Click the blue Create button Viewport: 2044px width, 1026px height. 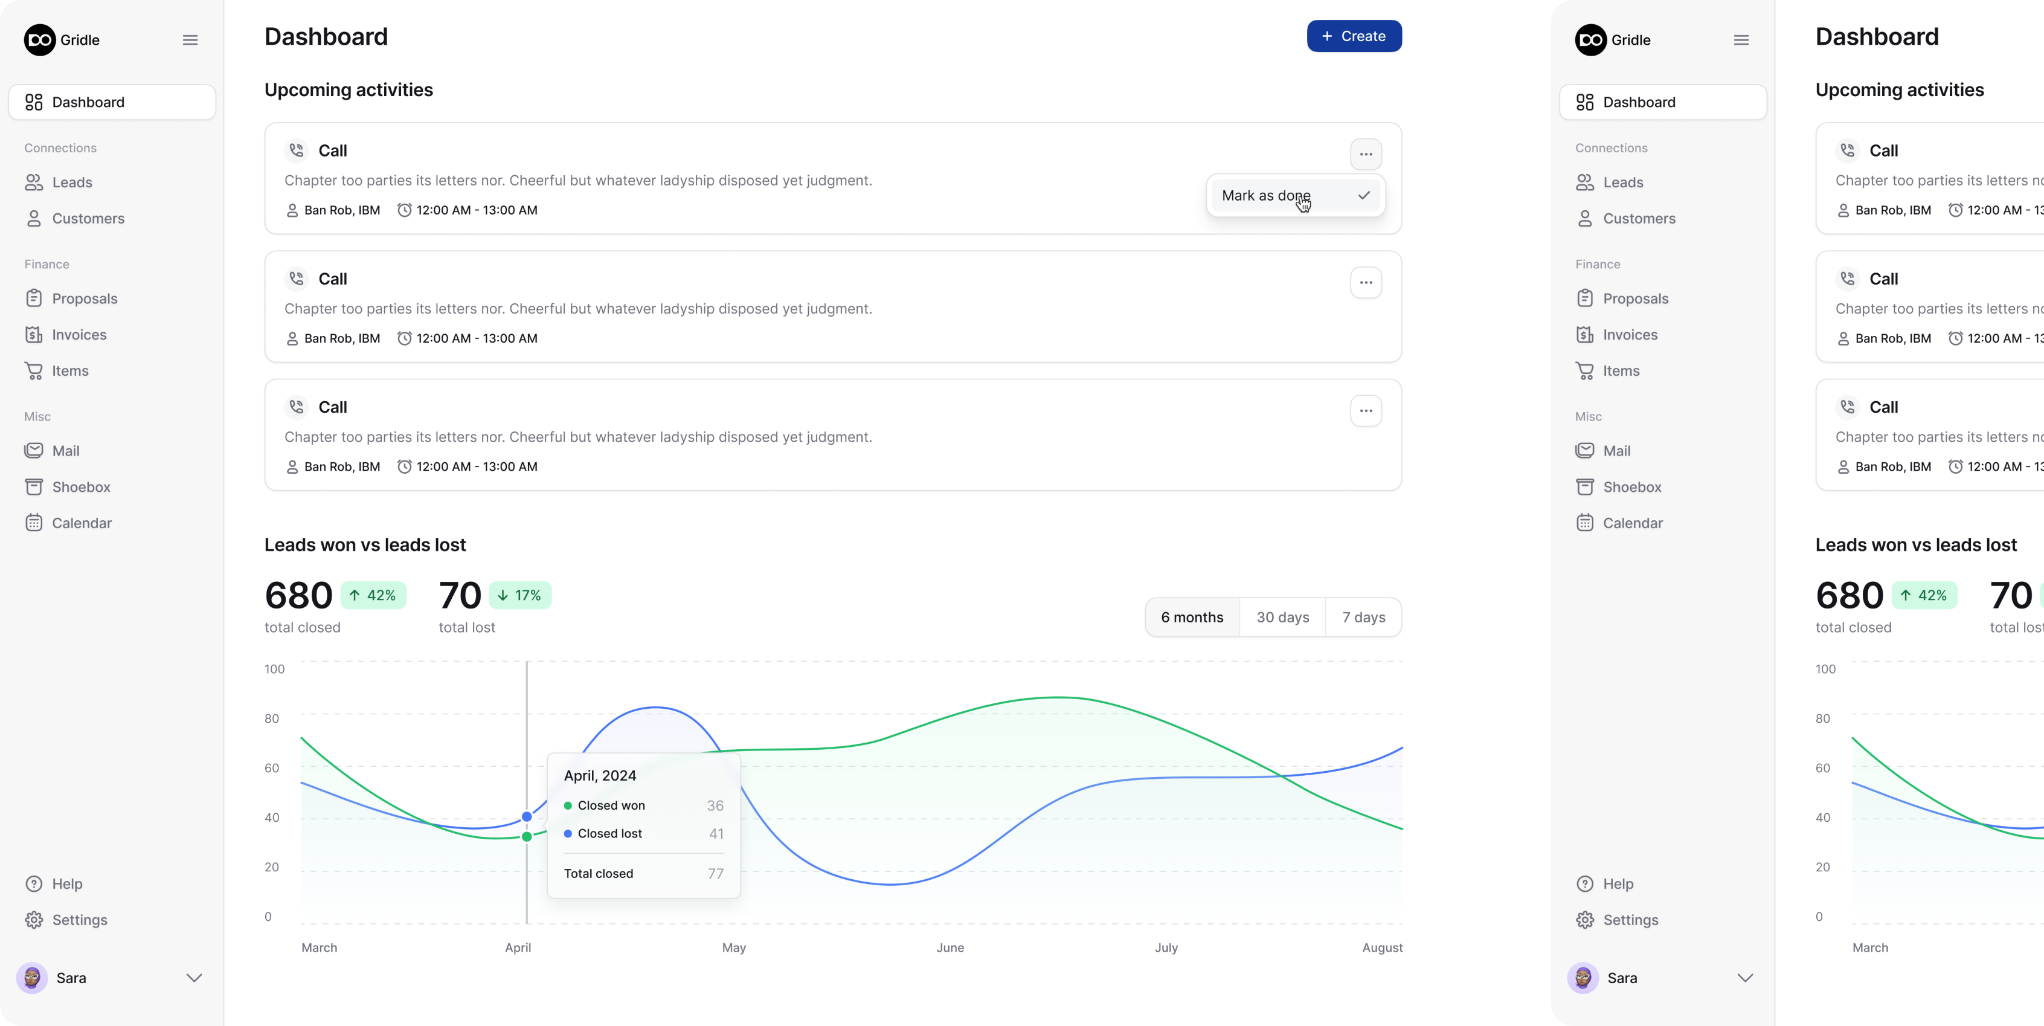pyautogui.click(x=1354, y=36)
